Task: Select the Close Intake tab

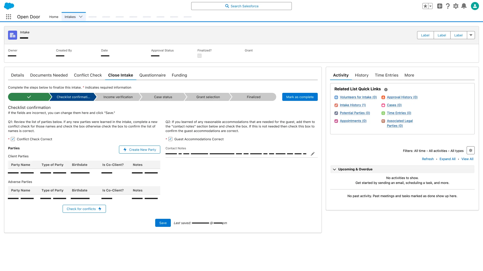Action: [x=120, y=75]
